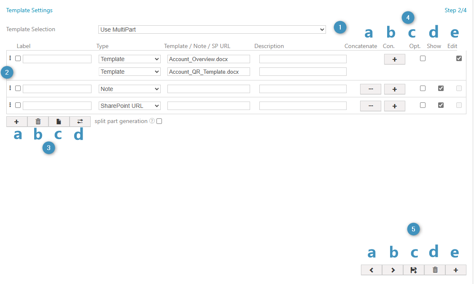Click the split part generation help icon
Viewport: 474px width, 284px height.
pos(152,121)
